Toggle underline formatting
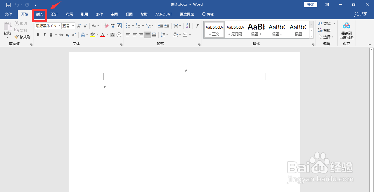The height and width of the screenshot is (192, 374). click(50, 35)
